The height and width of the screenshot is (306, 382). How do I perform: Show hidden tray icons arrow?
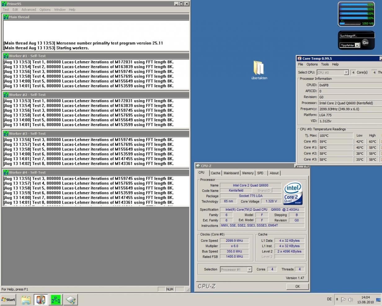tap(337, 299)
